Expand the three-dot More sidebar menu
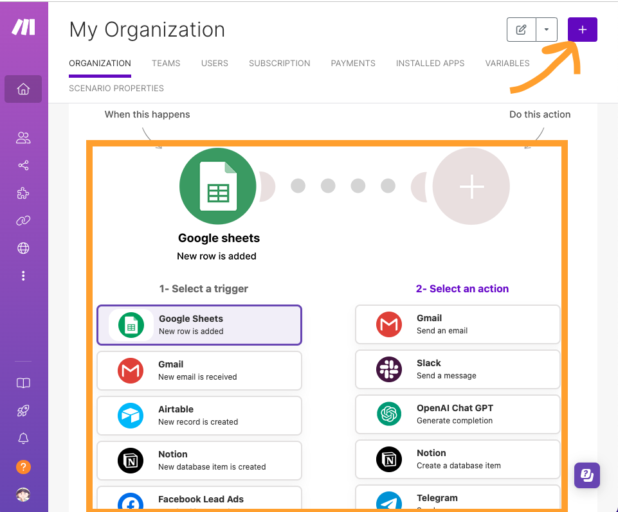This screenshot has height=512, width=618. [23, 276]
